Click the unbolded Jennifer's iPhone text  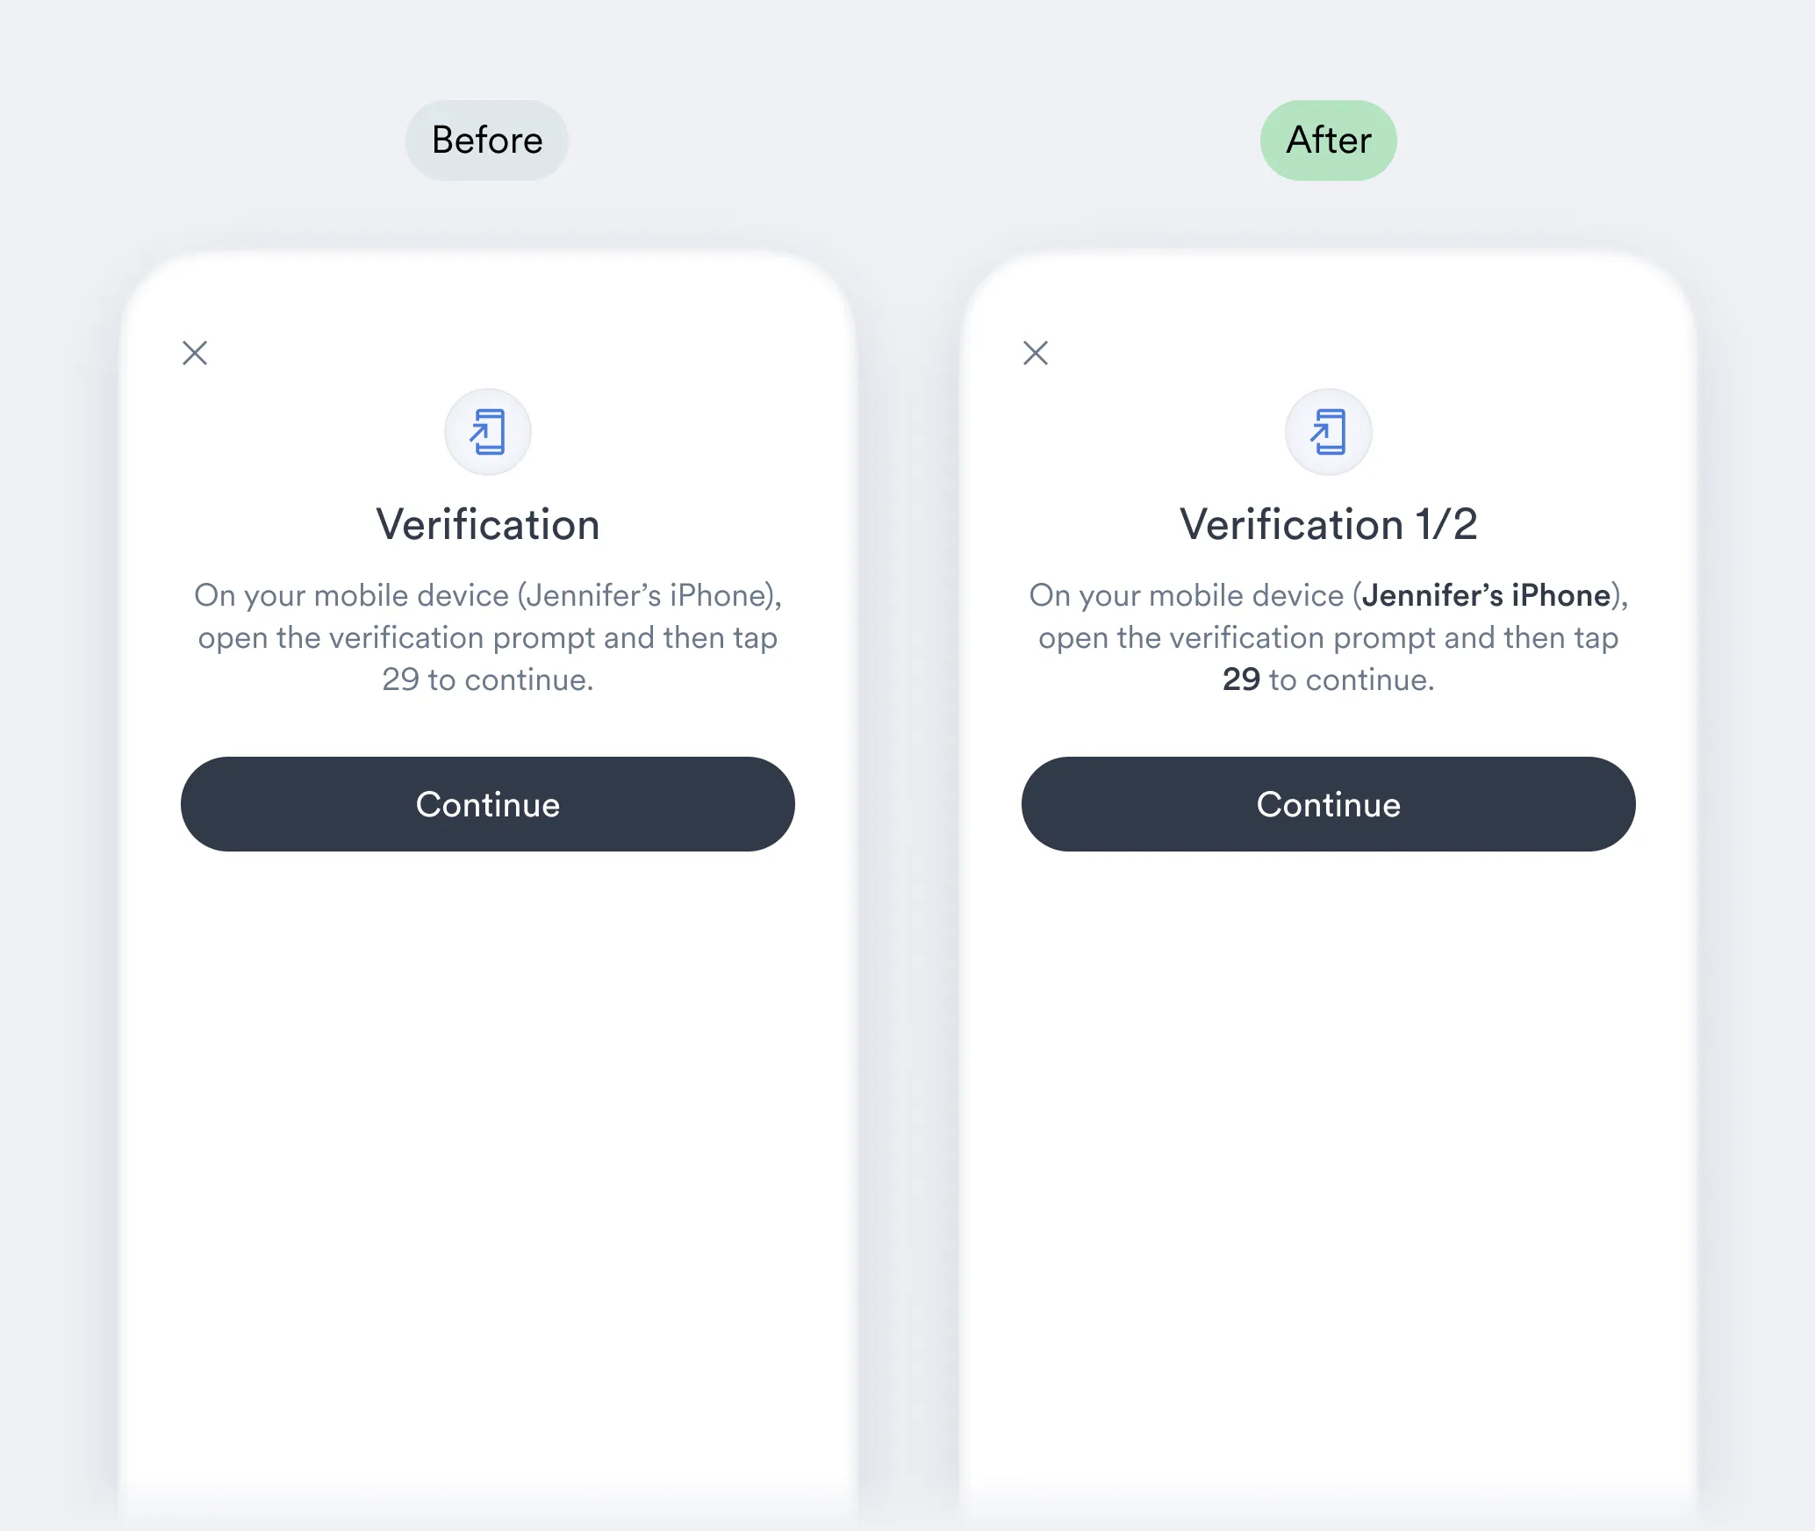tap(647, 596)
